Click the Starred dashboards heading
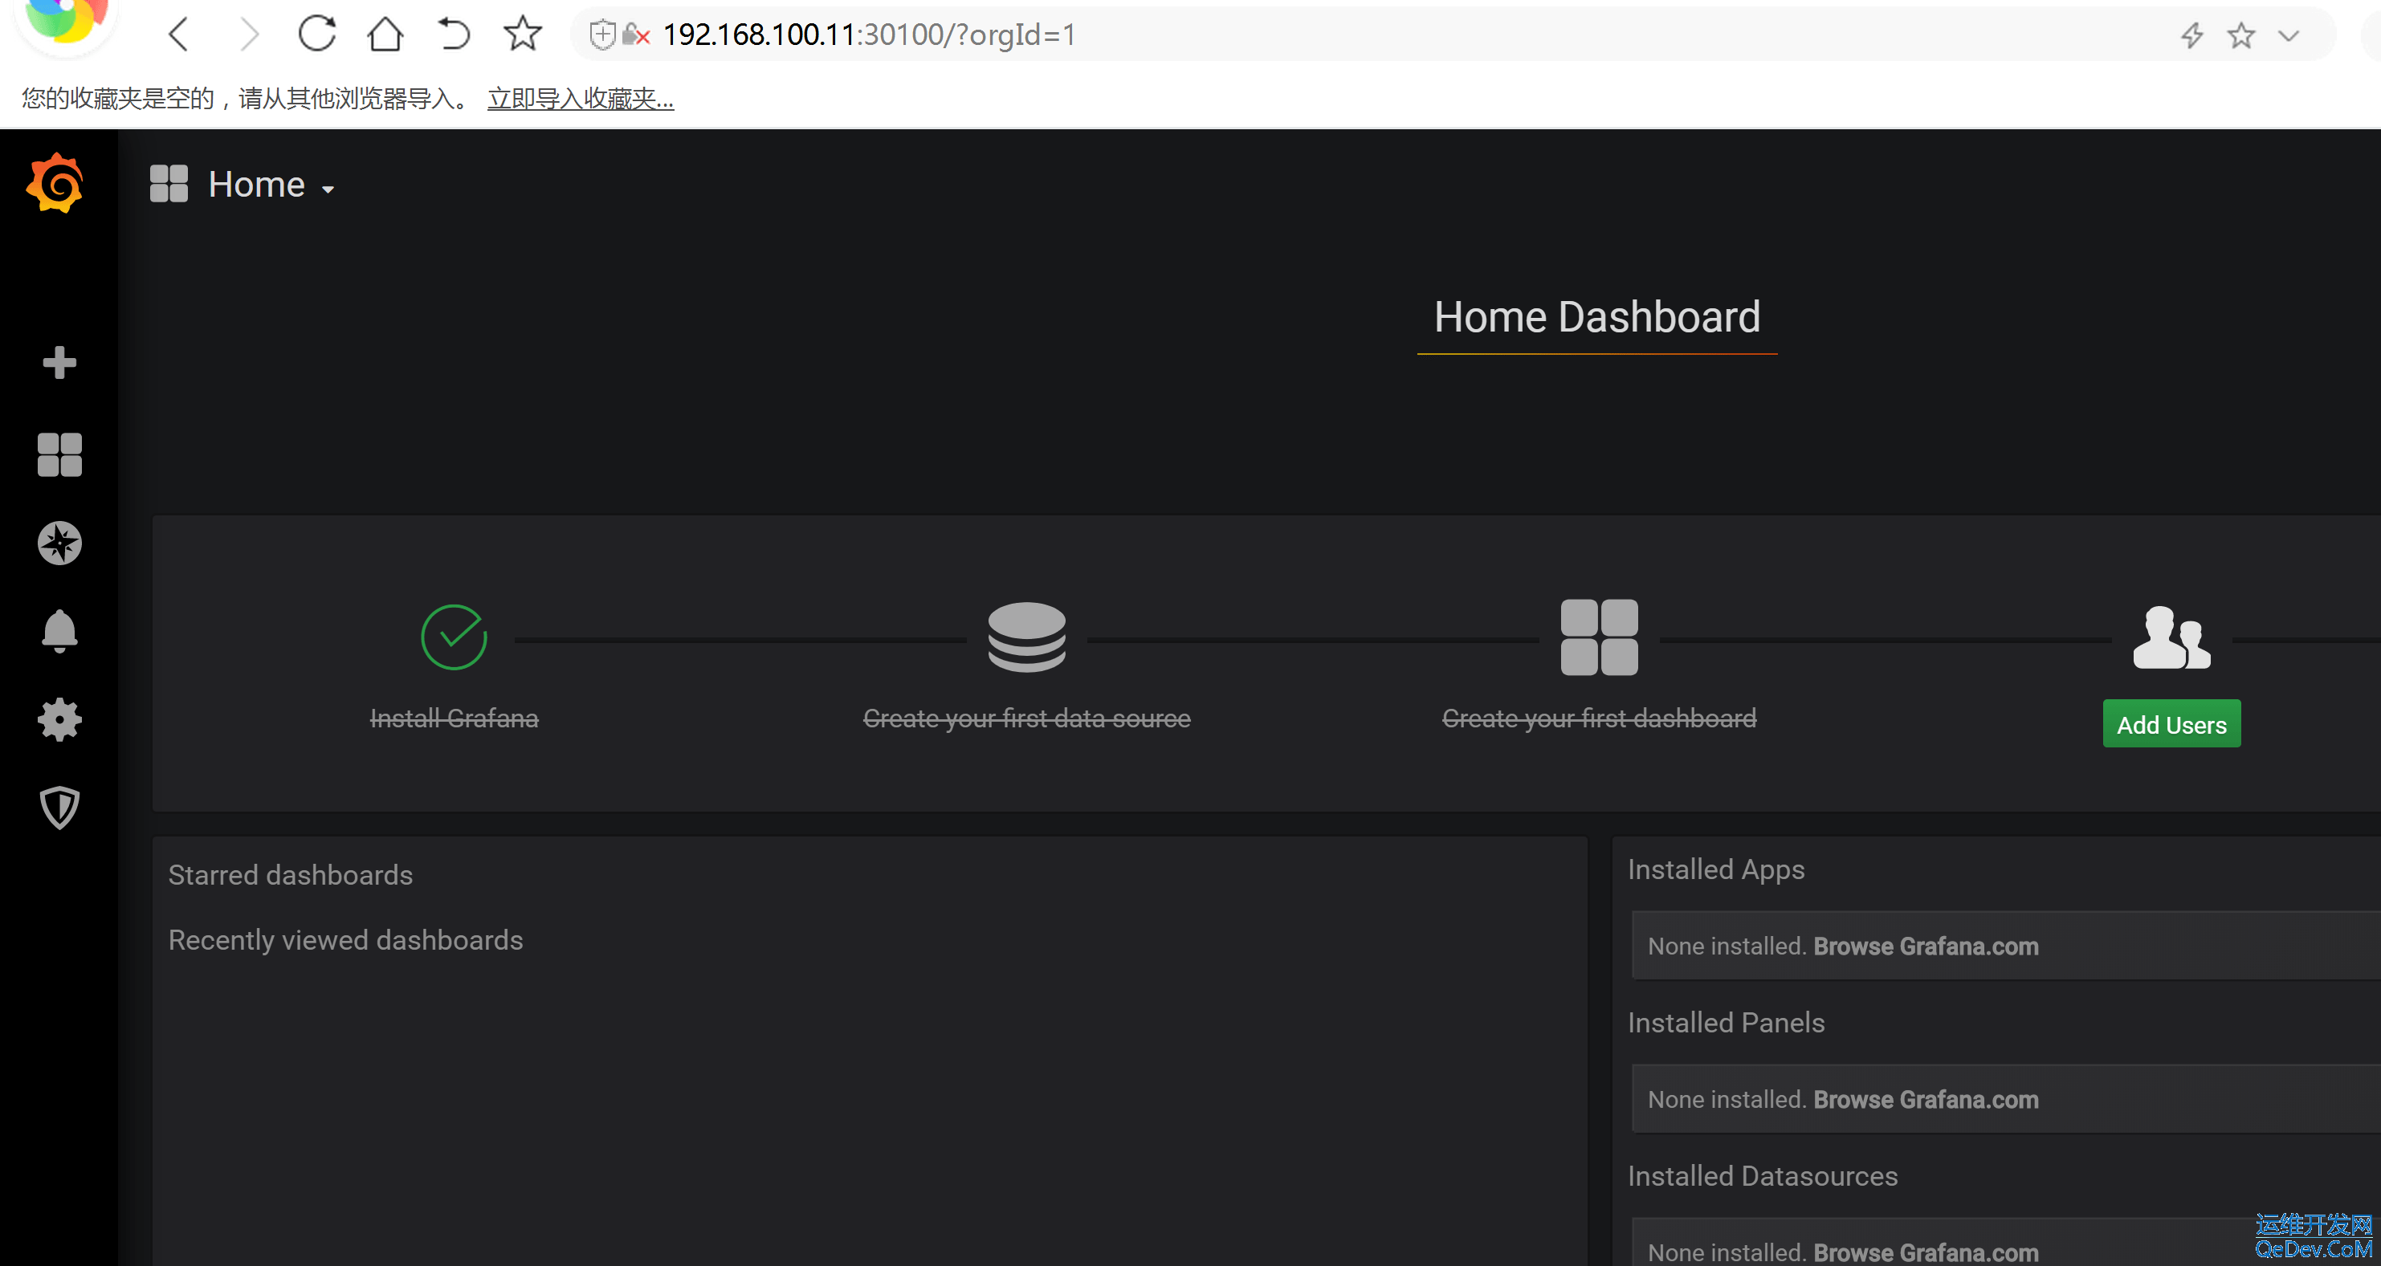Viewport: 2381px width, 1266px height. 290,875
